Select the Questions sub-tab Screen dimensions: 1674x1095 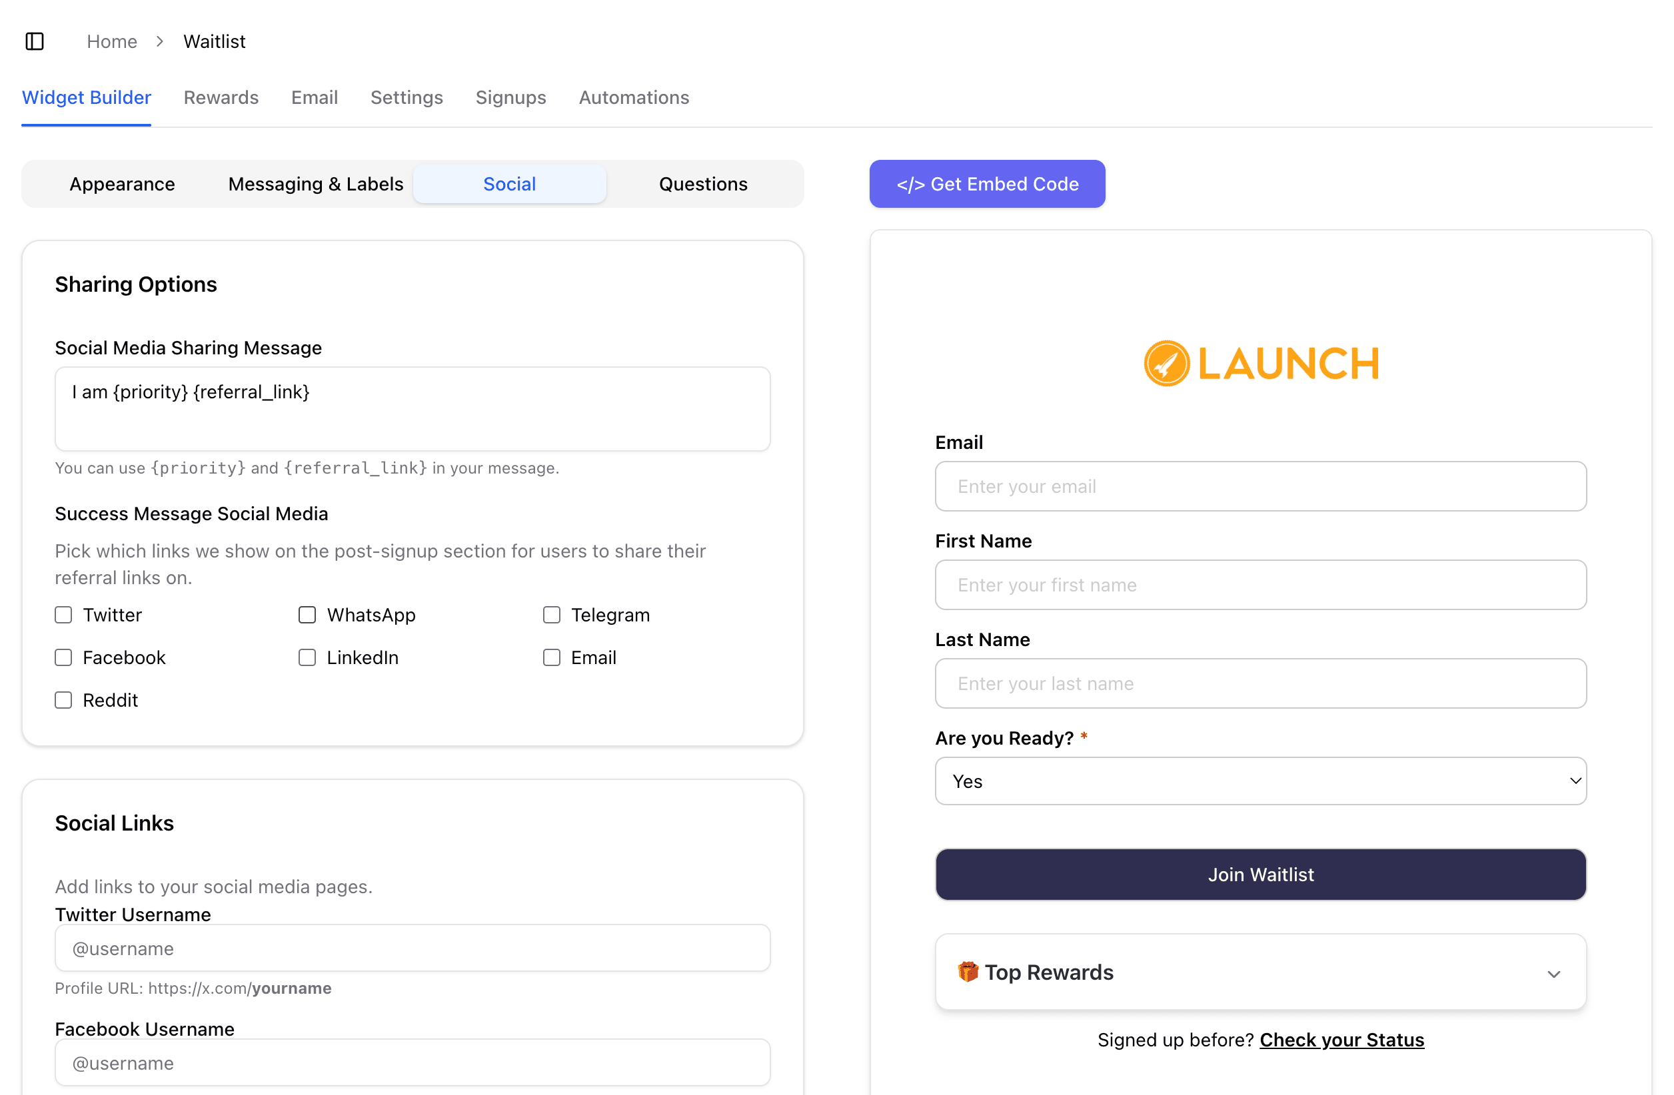click(702, 184)
